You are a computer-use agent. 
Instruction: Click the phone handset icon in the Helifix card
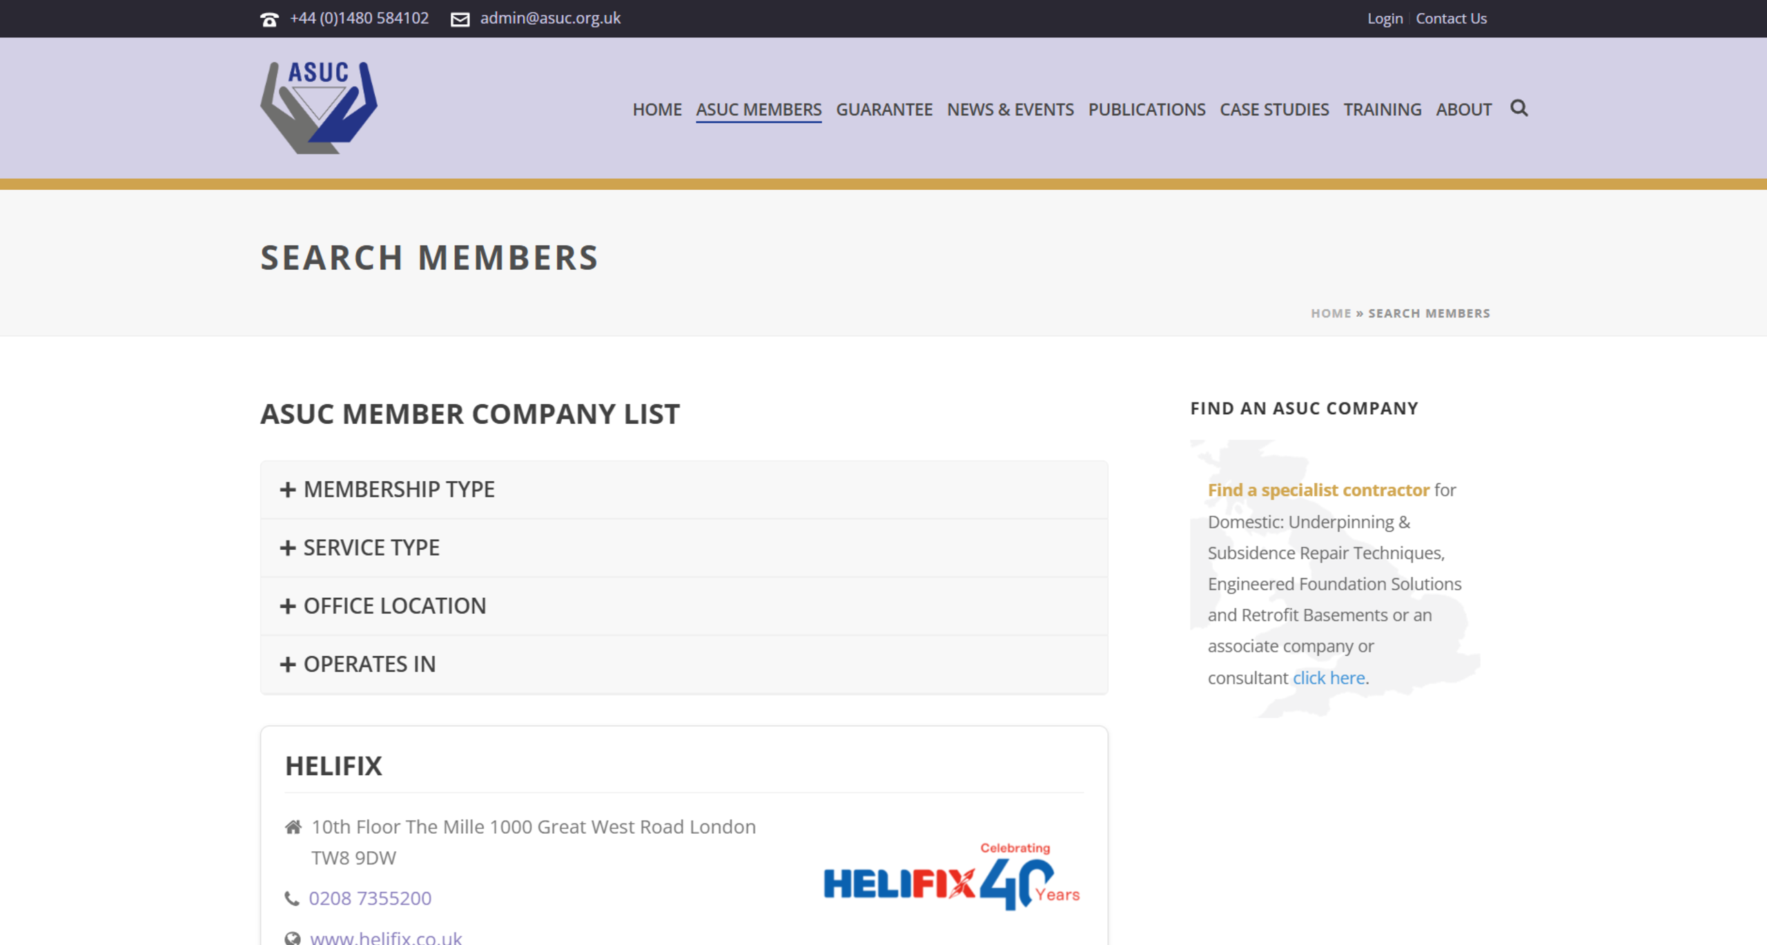tap(293, 897)
